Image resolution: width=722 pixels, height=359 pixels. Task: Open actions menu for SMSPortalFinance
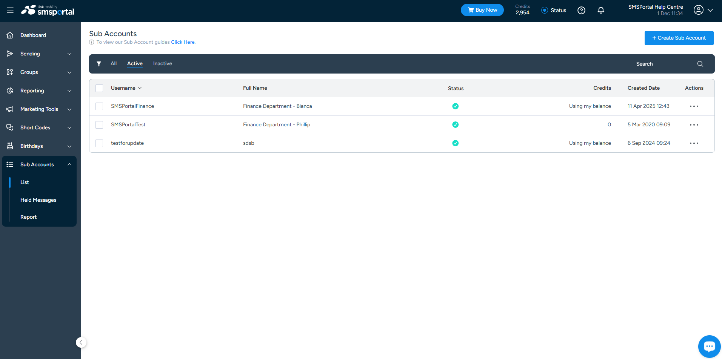pyautogui.click(x=694, y=106)
